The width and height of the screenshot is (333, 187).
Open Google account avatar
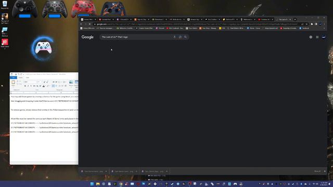[x=324, y=37]
